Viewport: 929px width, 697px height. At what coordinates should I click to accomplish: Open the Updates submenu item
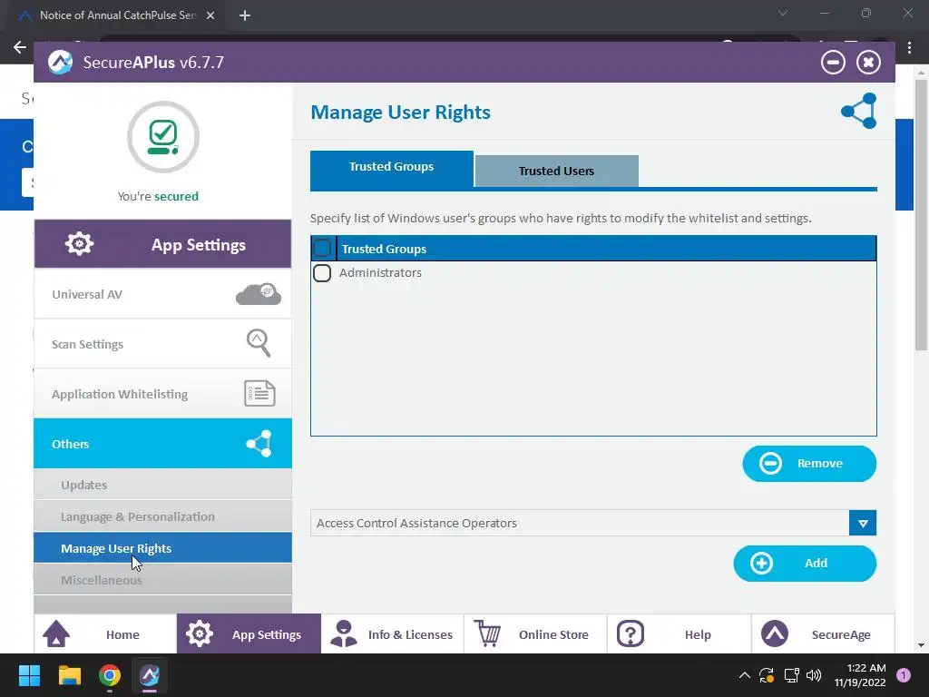click(x=163, y=485)
